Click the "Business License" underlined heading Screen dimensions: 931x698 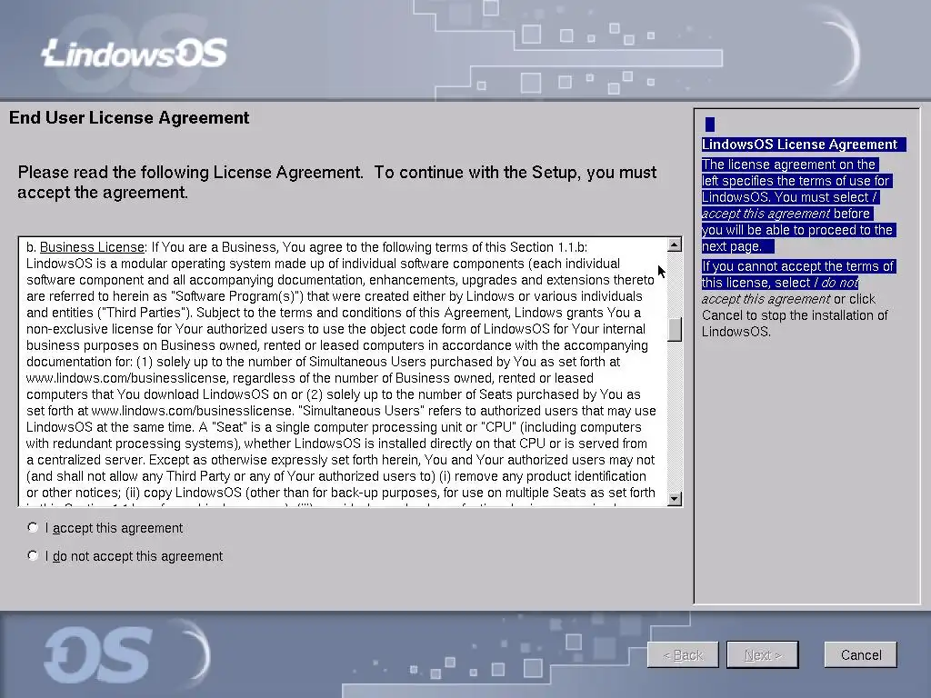click(x=92, y=247)
